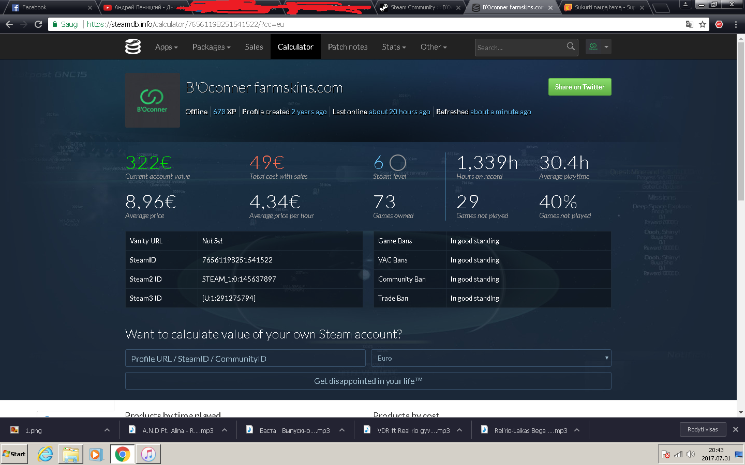Click Profile URL / SteamID input field

[x=245, y=359]
